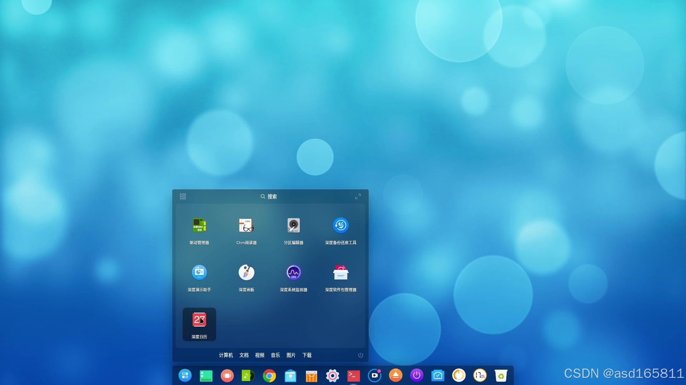Open 下载 downloads folder shortcut
This screenshot has height=385, width=686.
coord(307,355)
